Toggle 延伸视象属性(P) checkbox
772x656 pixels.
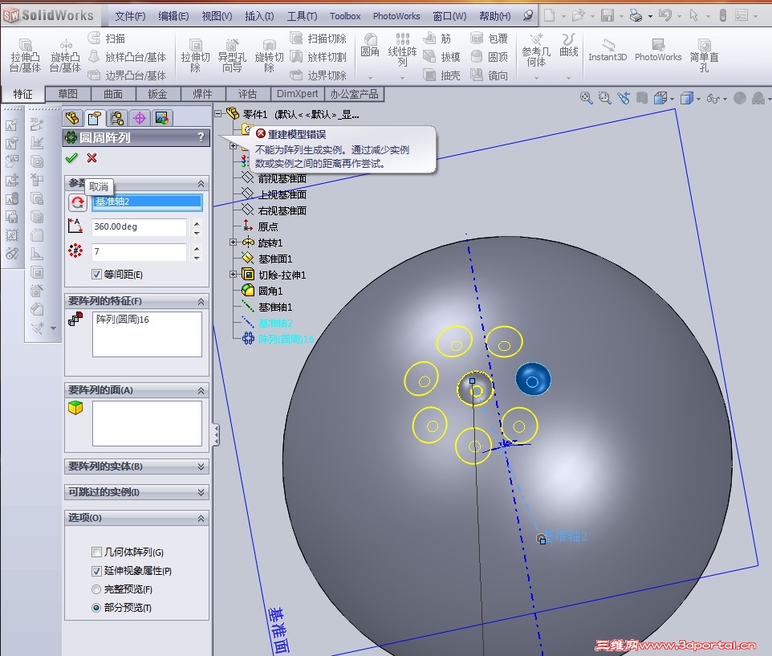pyautogui.click(x=96, y=571)
